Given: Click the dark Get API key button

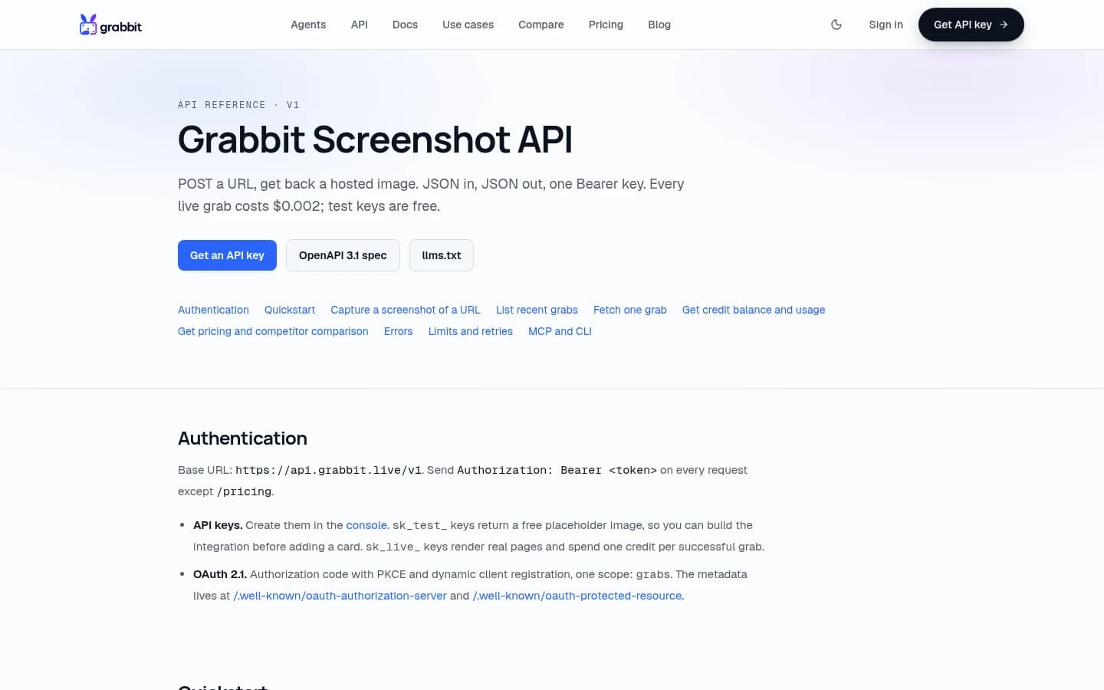Looking at the screenshot, I should coord(971,25).
